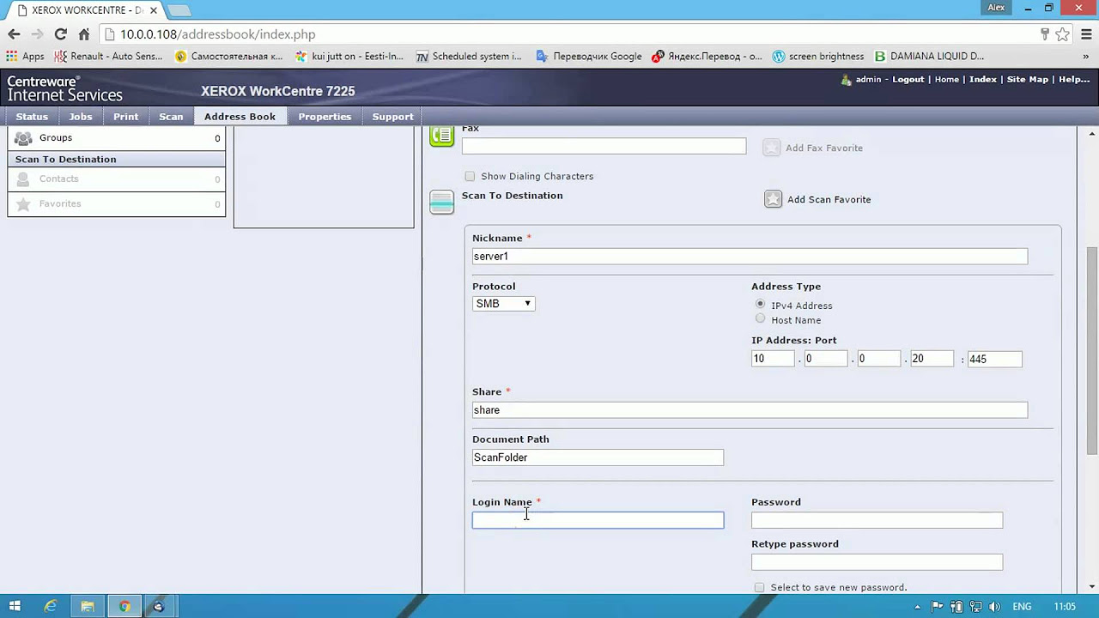Click the Add Scan Favorite star
The image size is (1099, 618).
coord(774,199)
